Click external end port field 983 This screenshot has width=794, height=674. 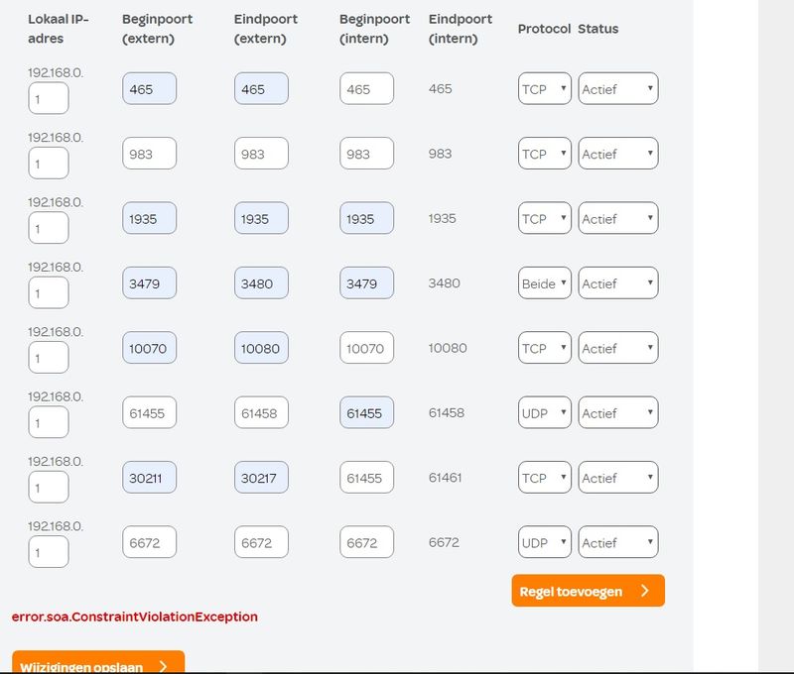261,154
